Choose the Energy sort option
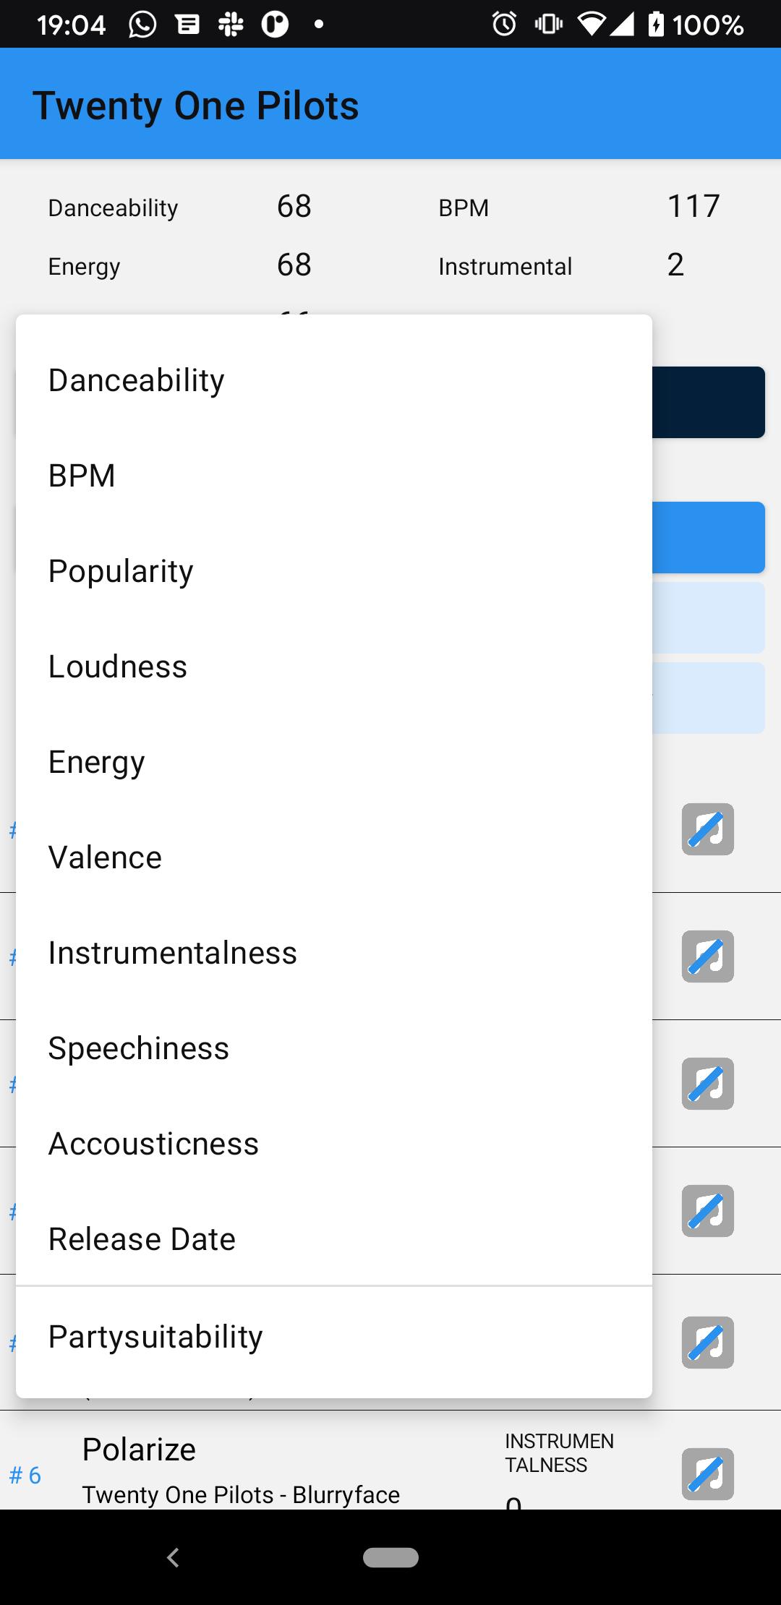 [334, 762]
